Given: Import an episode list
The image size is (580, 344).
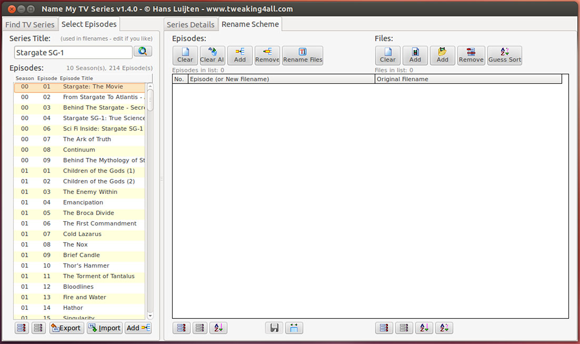Looking at the screenshot, I should point(105,328).
